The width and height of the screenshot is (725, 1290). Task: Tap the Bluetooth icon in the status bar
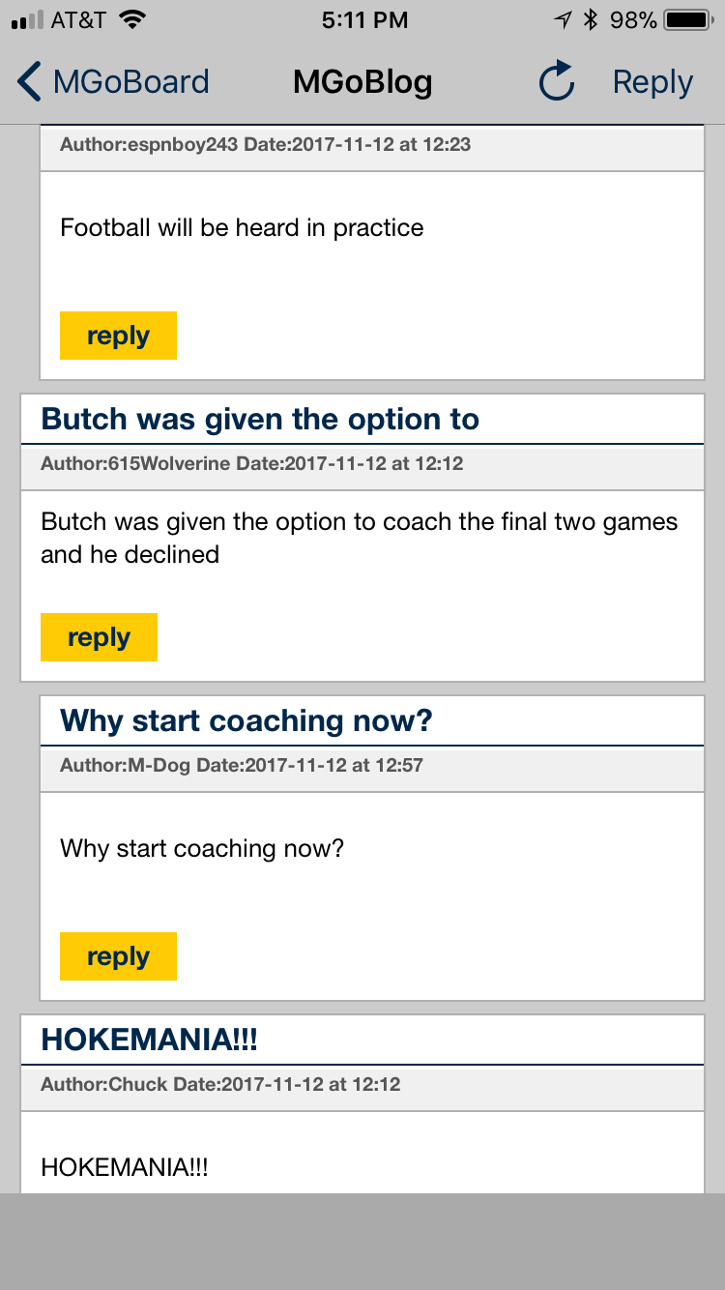point(590,19)
